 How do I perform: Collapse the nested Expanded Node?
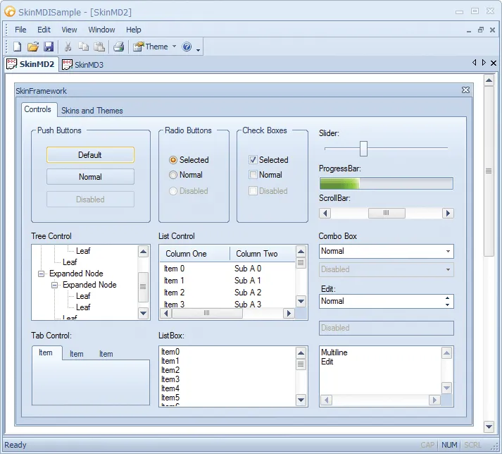pos(54,285)
